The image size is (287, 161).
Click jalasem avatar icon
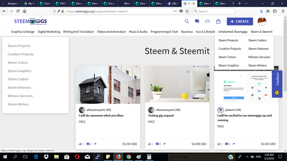point(220,110)
